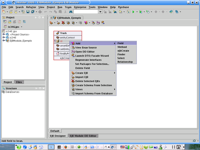
Task: Choose View Bean Source from context menu
Action: 86,48
